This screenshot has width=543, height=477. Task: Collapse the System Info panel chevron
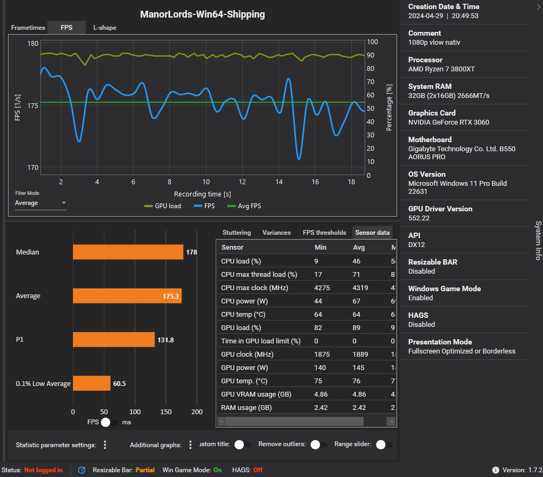coord(538,6)
